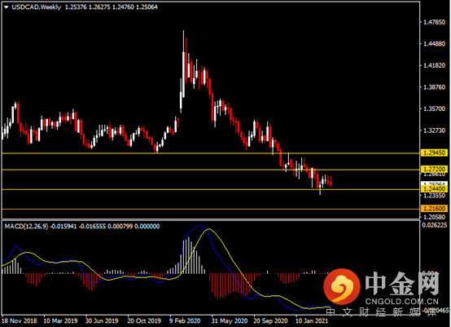Click the 30 Jun 2019 date label
The image size is (451, 327).
coord(102,321)
